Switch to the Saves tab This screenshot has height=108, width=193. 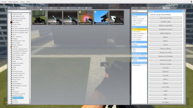click(x=81, y=8)
